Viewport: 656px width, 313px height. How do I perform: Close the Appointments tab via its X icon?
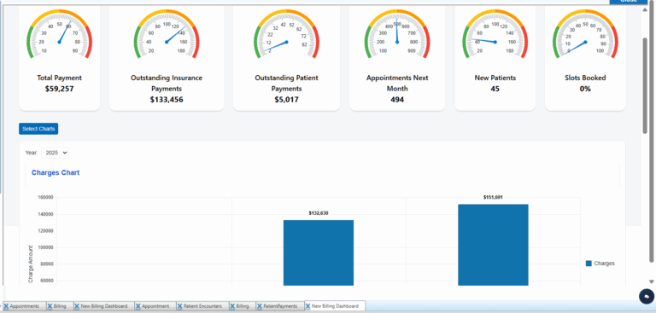pos(6,306)
